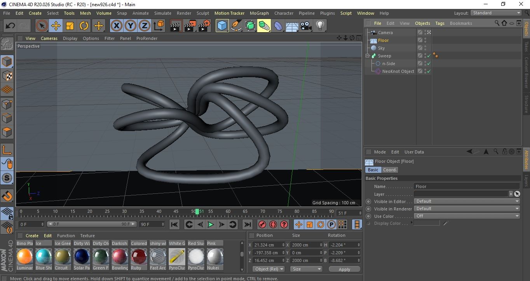530x281 pixels.
Task: Open the Object (Rel) dropdown
Action: 268,269
